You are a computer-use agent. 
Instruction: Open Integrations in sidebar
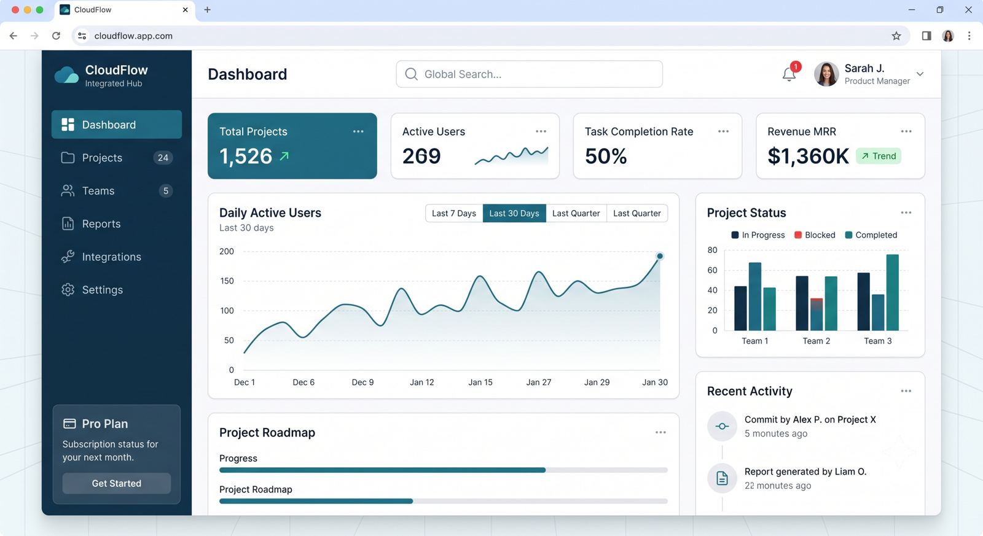click(117, 257)
